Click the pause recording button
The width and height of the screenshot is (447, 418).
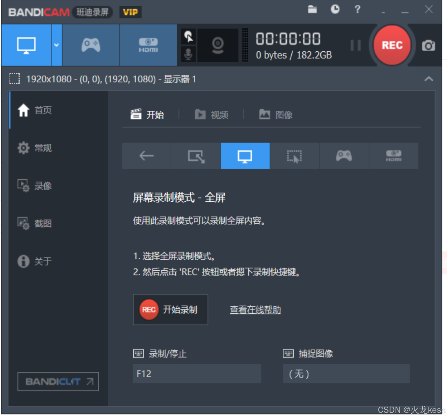pyautogui.click(x=356, y=45)
